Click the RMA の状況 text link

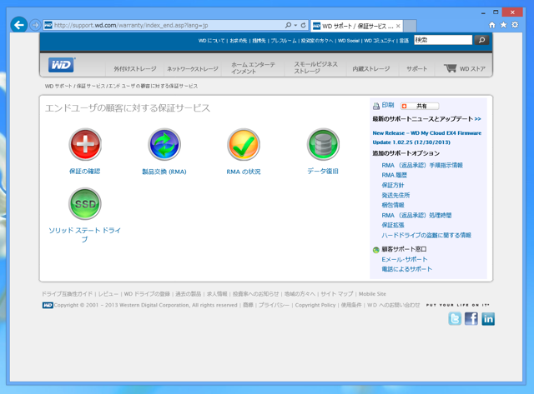(x=244, y=172)
